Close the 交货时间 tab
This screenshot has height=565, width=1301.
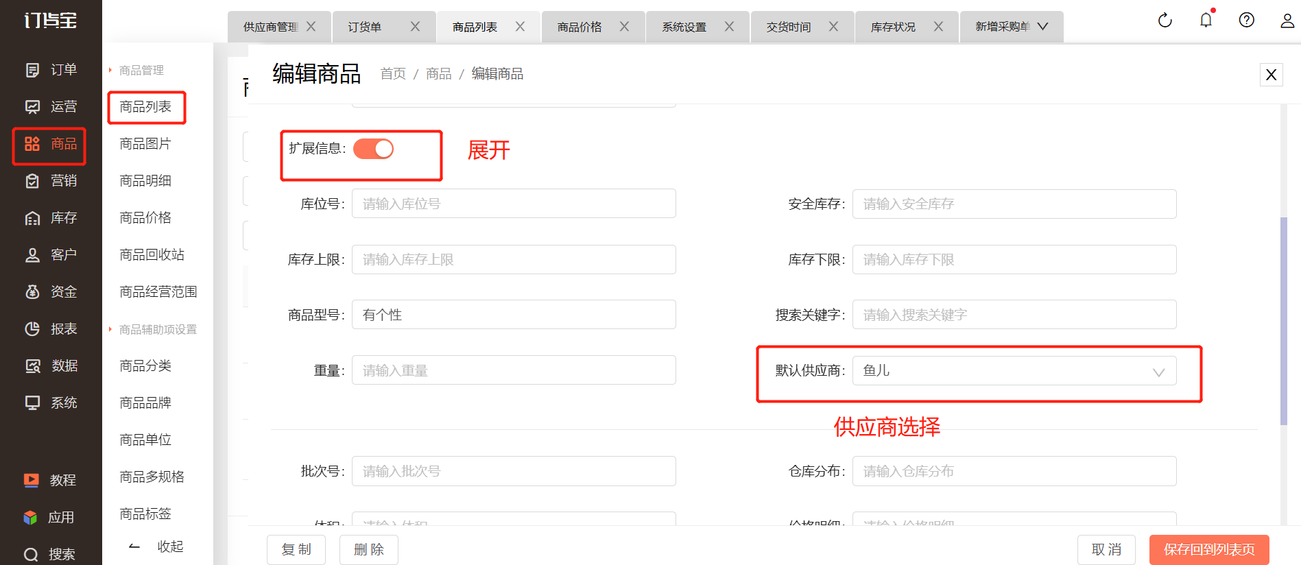[833, 27]
